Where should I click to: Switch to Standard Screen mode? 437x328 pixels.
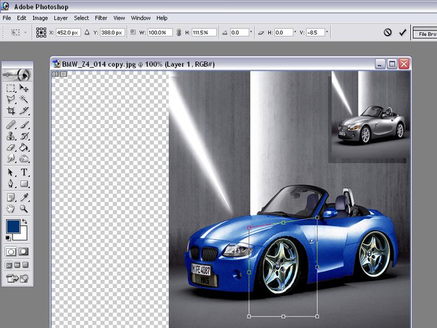point(9,265)
